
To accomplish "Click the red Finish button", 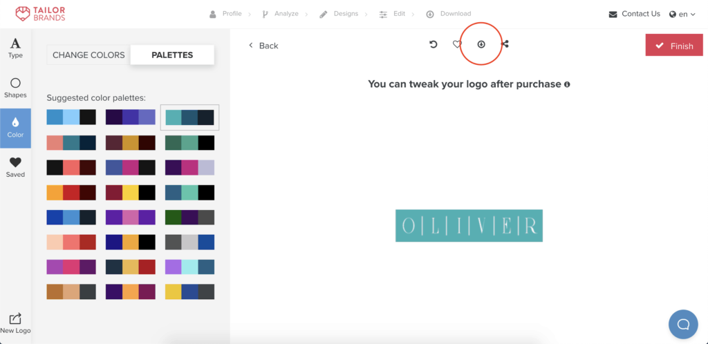I will tap(674, 46).
